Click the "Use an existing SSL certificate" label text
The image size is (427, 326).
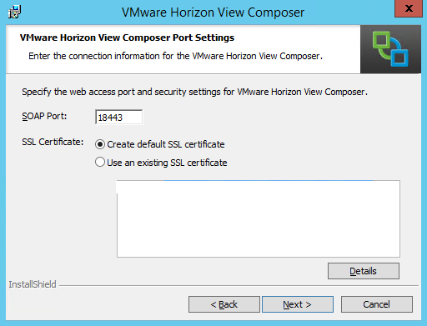[167, 163]
